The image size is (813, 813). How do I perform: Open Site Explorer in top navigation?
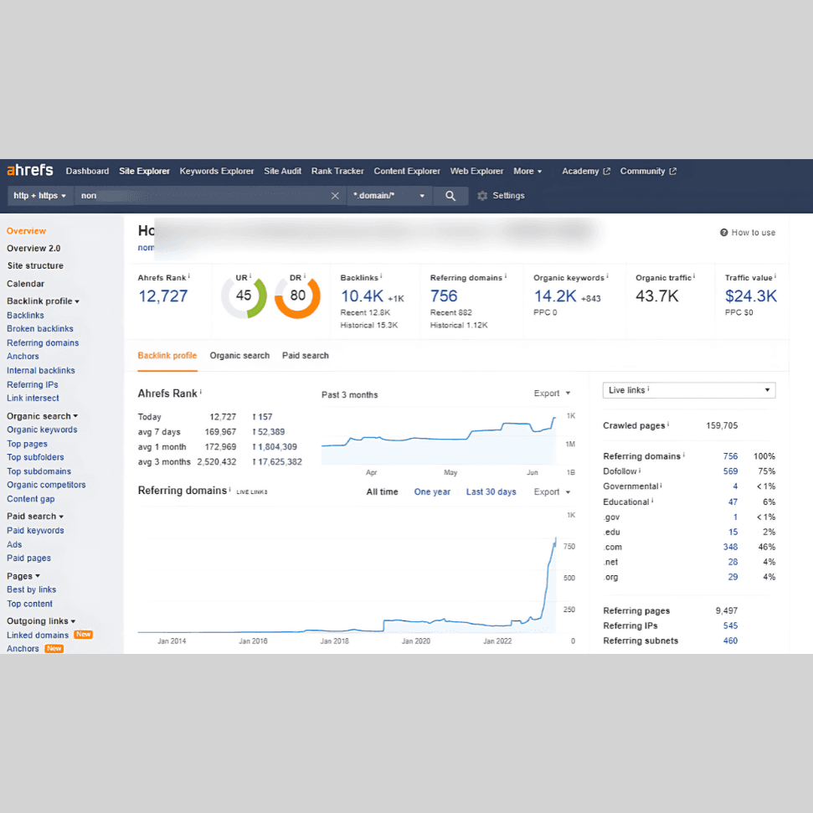tap(144, 171)
